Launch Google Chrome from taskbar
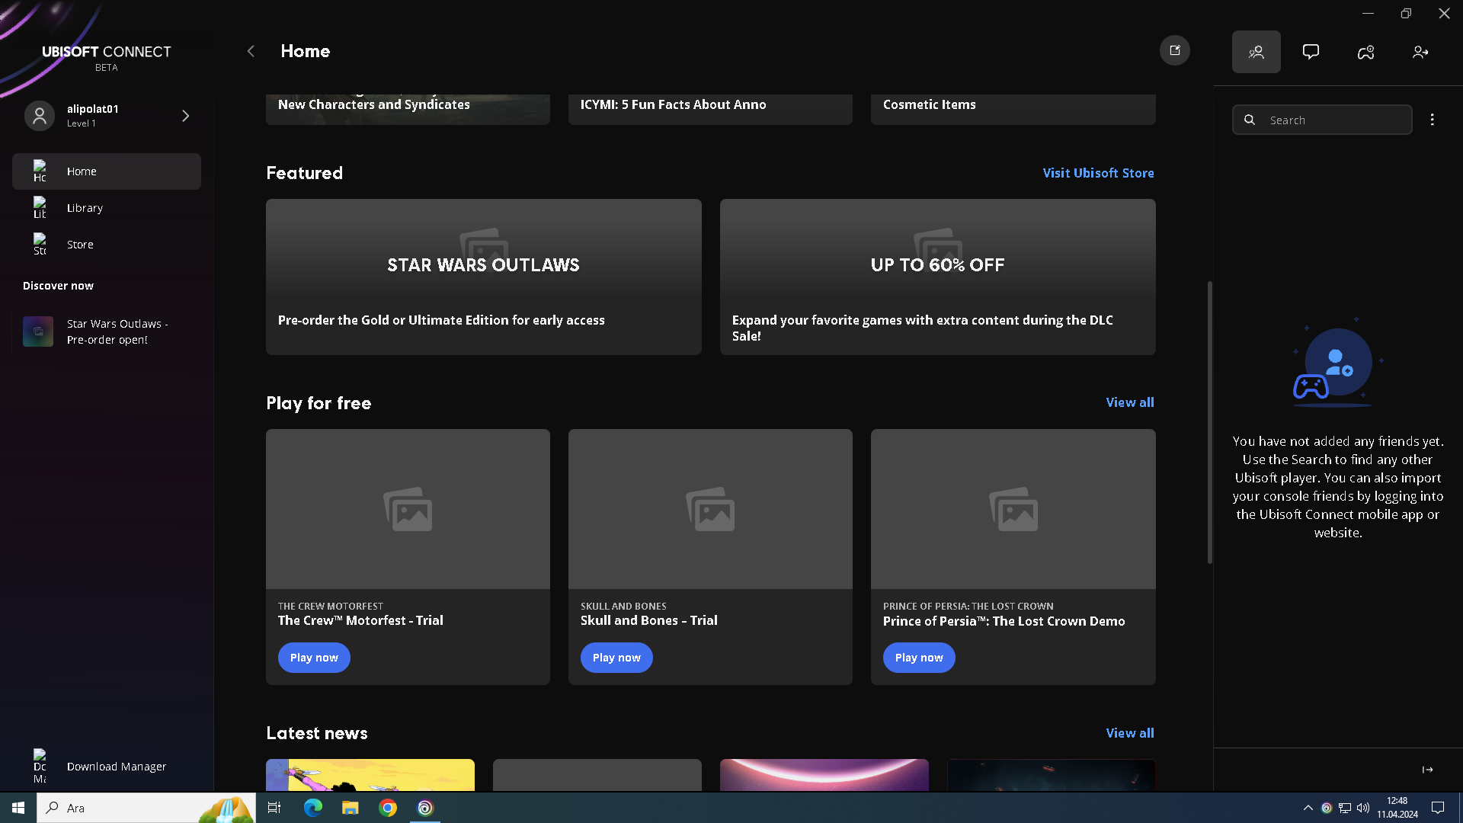This screenshot has width=1463, height=823. (388, 808)
